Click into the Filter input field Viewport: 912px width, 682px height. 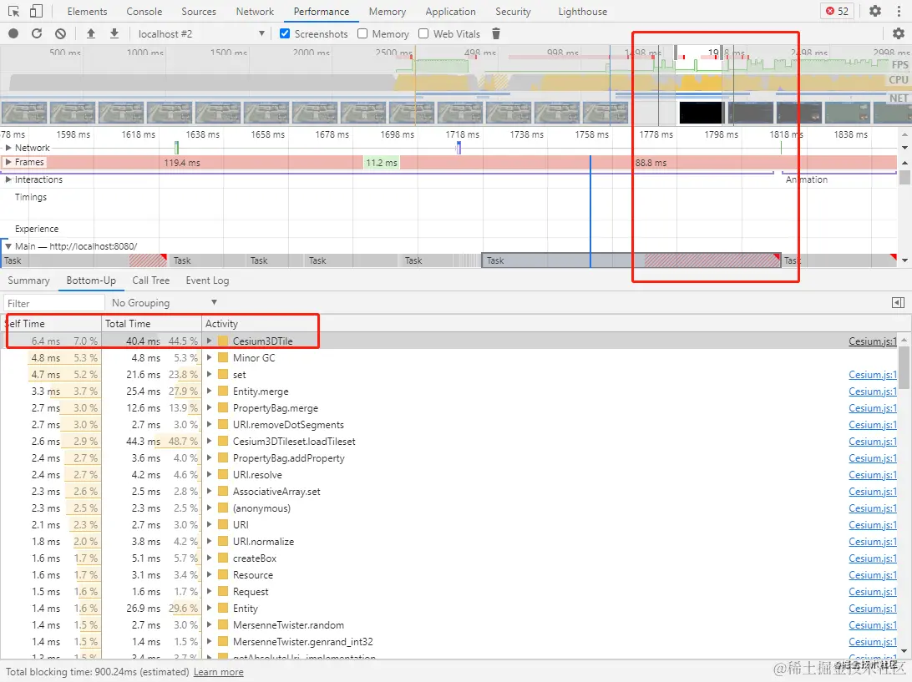coord(53,303)
